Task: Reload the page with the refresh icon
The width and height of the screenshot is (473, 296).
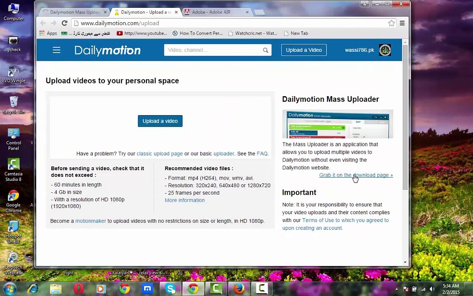Action: (x=64, y=23)
